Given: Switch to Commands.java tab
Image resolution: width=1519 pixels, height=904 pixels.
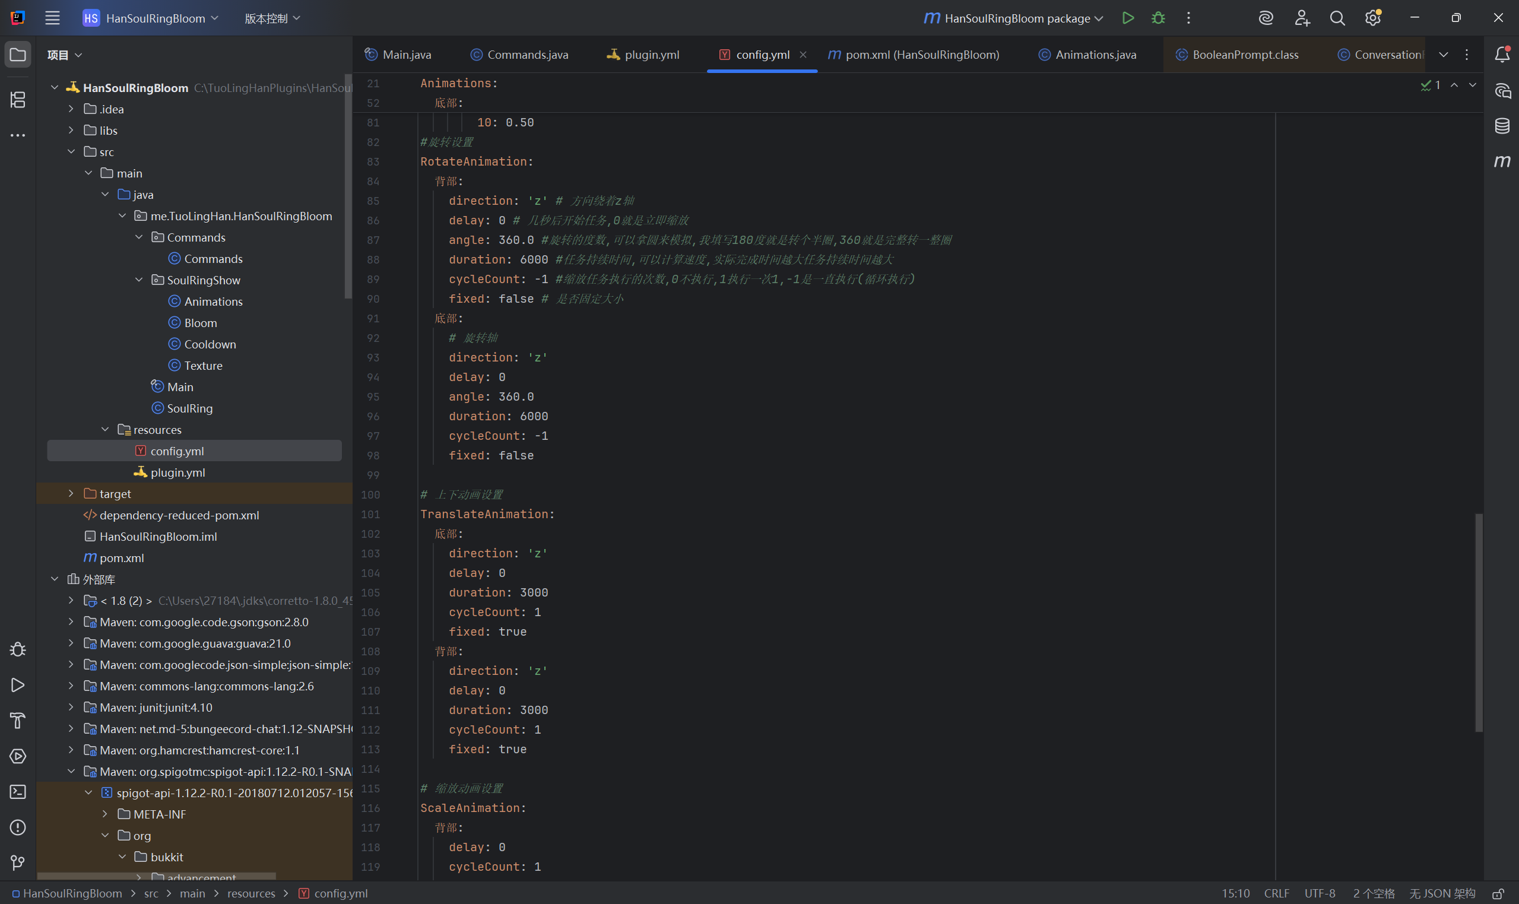Looking at the screenshot, I should [519, 55].
